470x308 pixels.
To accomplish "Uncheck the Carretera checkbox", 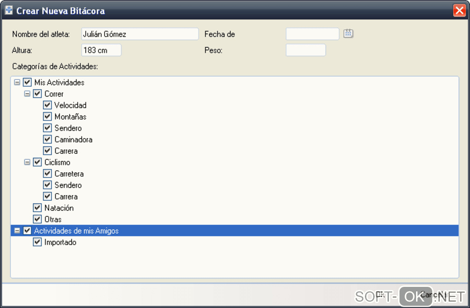I will coord(47,173).
